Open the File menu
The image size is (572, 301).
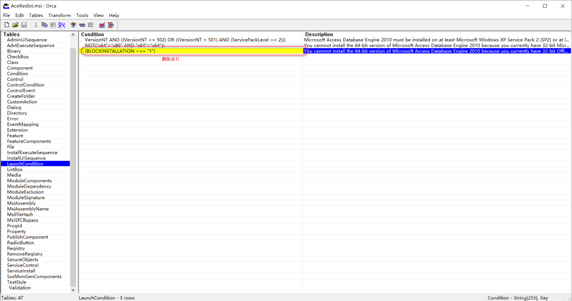[x=6, y=15]
